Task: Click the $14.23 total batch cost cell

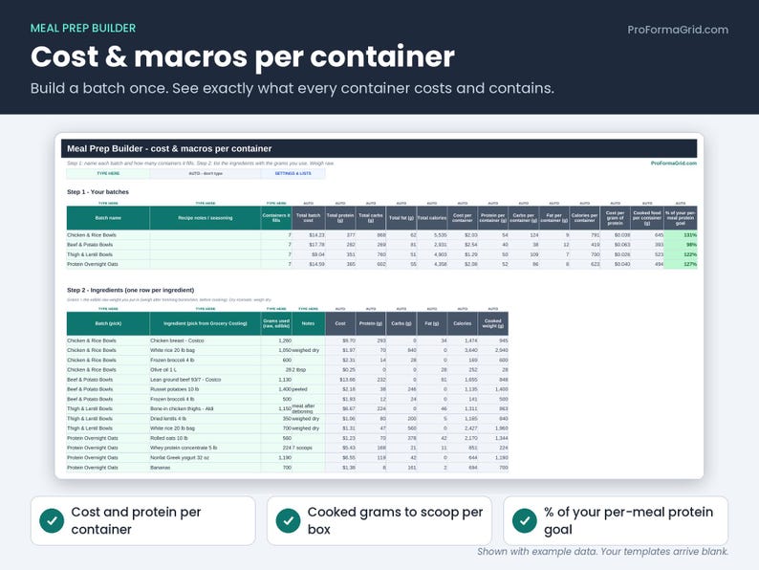Action: pyautogui.click(x=309, y=235)
